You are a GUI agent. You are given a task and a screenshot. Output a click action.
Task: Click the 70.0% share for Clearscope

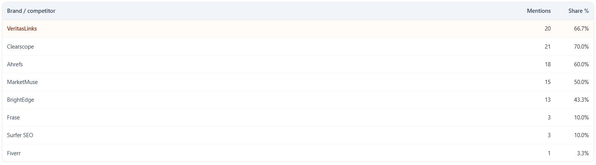tap(581, 47)
